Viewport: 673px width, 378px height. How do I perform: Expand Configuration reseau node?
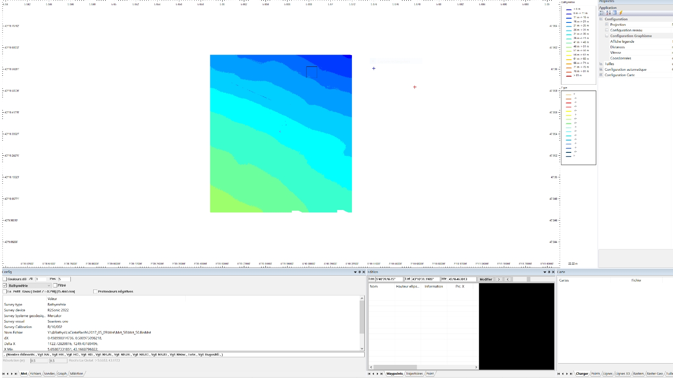(x=607, y=30)
